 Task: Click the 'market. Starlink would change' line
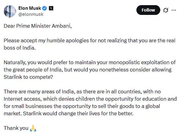(69, 113)
